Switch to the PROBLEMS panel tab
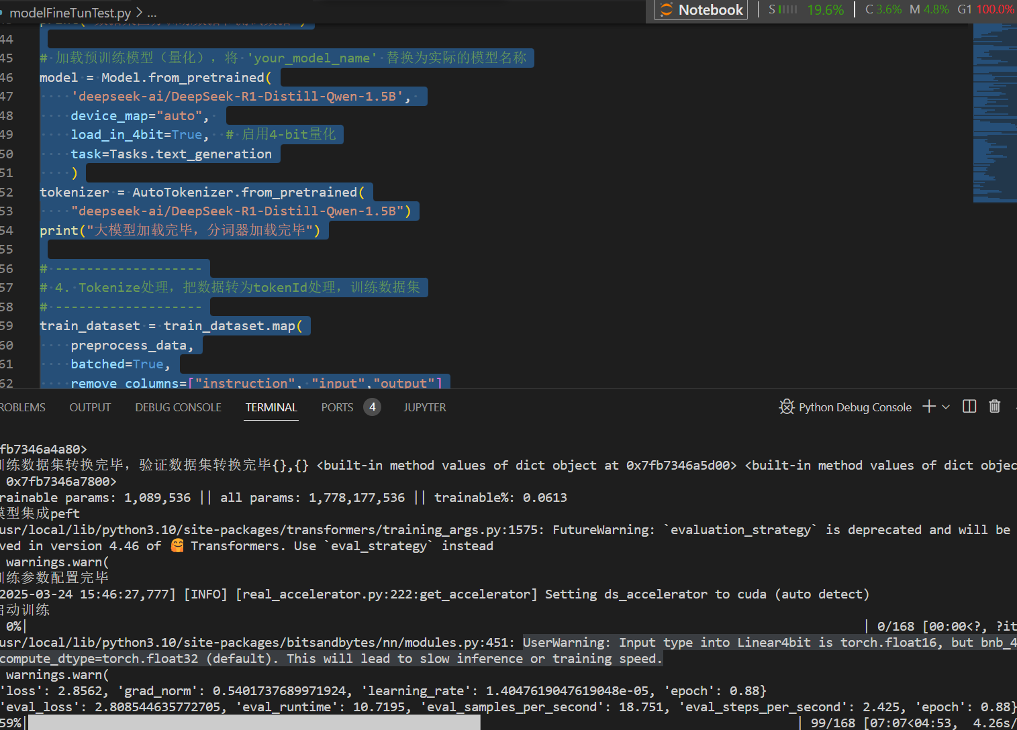 (21, 407)
